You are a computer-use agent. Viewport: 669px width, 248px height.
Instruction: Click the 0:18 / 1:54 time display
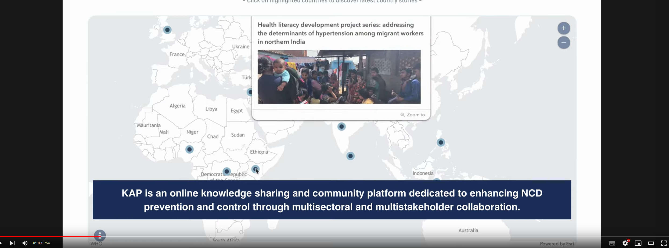[41, 243]
